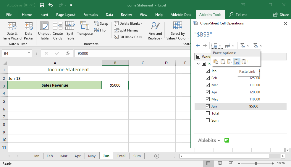Launch the Split Table tool
291x167 pixels.
click(70, 31)
